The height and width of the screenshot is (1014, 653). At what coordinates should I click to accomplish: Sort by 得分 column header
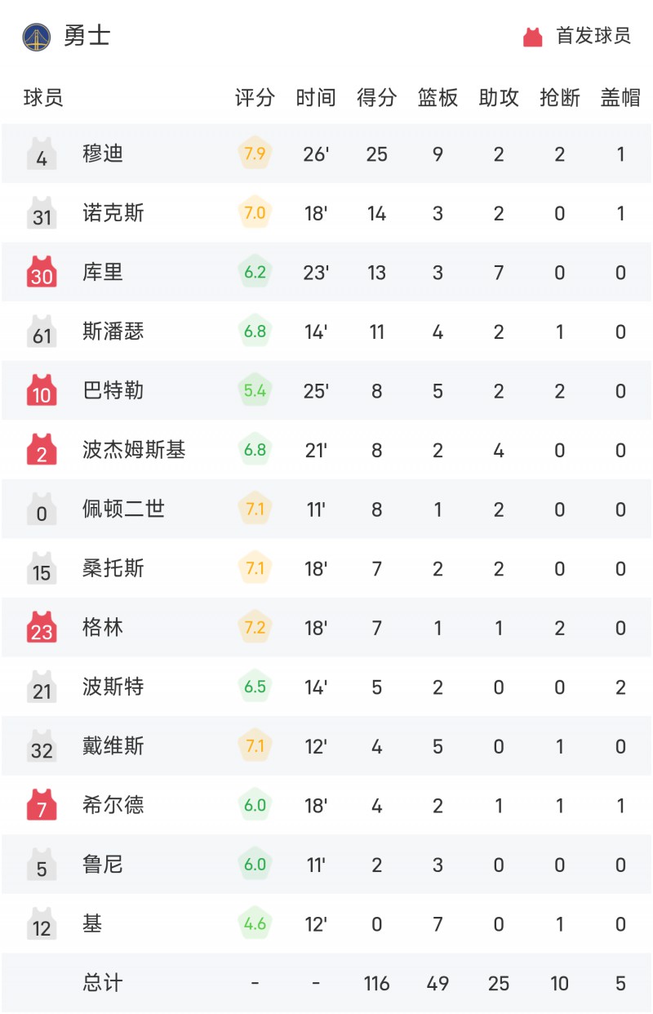tap(377, 98)
